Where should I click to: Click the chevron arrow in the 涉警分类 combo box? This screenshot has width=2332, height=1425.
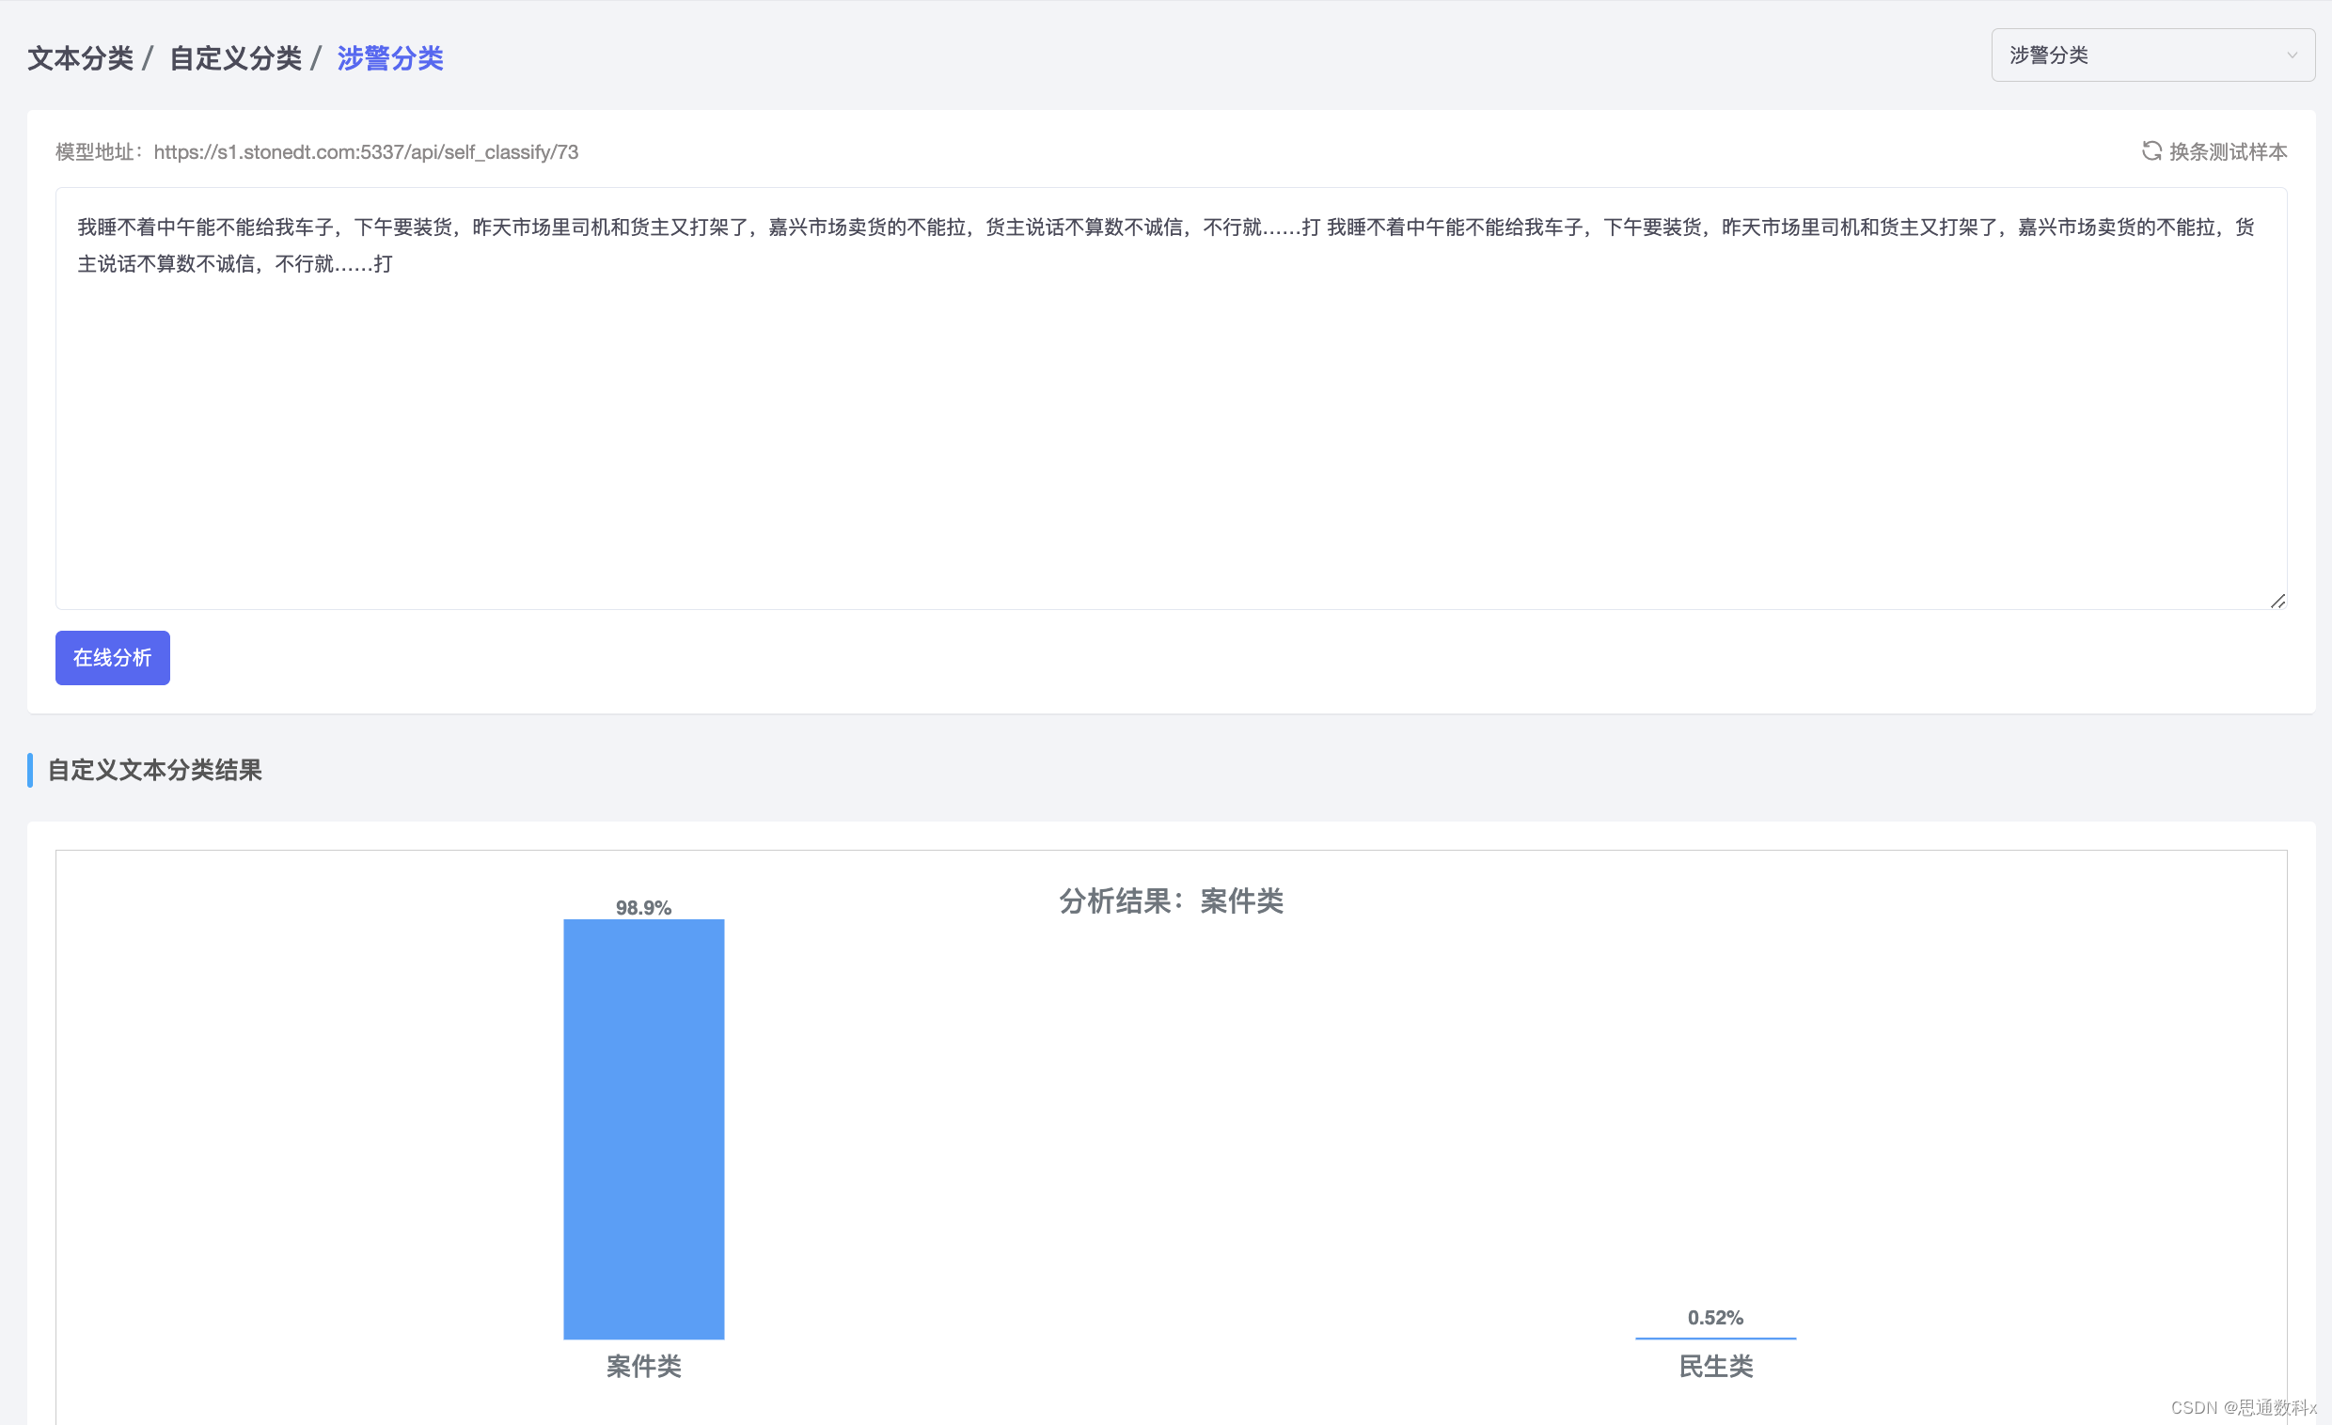pyautogui.click(x=2293, y=55)
